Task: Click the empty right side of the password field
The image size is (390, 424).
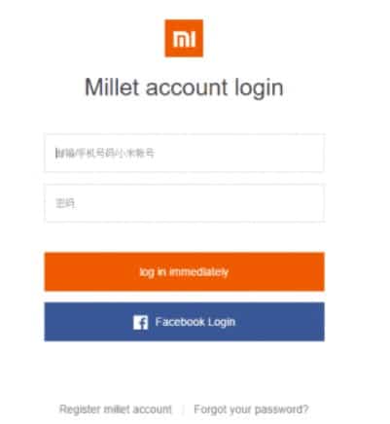Action: (275, 203)
